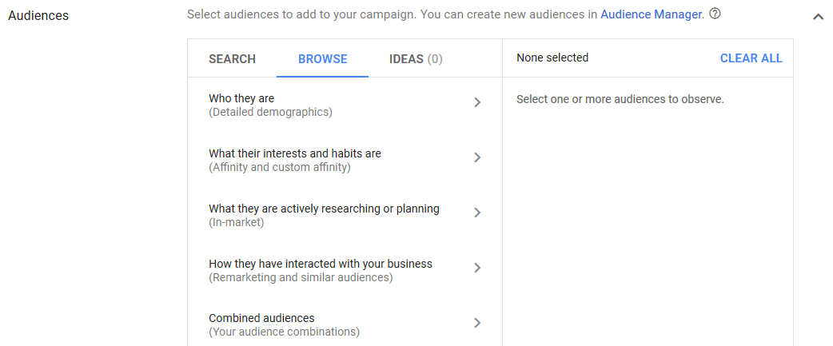833x346 pixels.
Task: Select the 'Who they are' category label
Action: click(x=241, y=98)
